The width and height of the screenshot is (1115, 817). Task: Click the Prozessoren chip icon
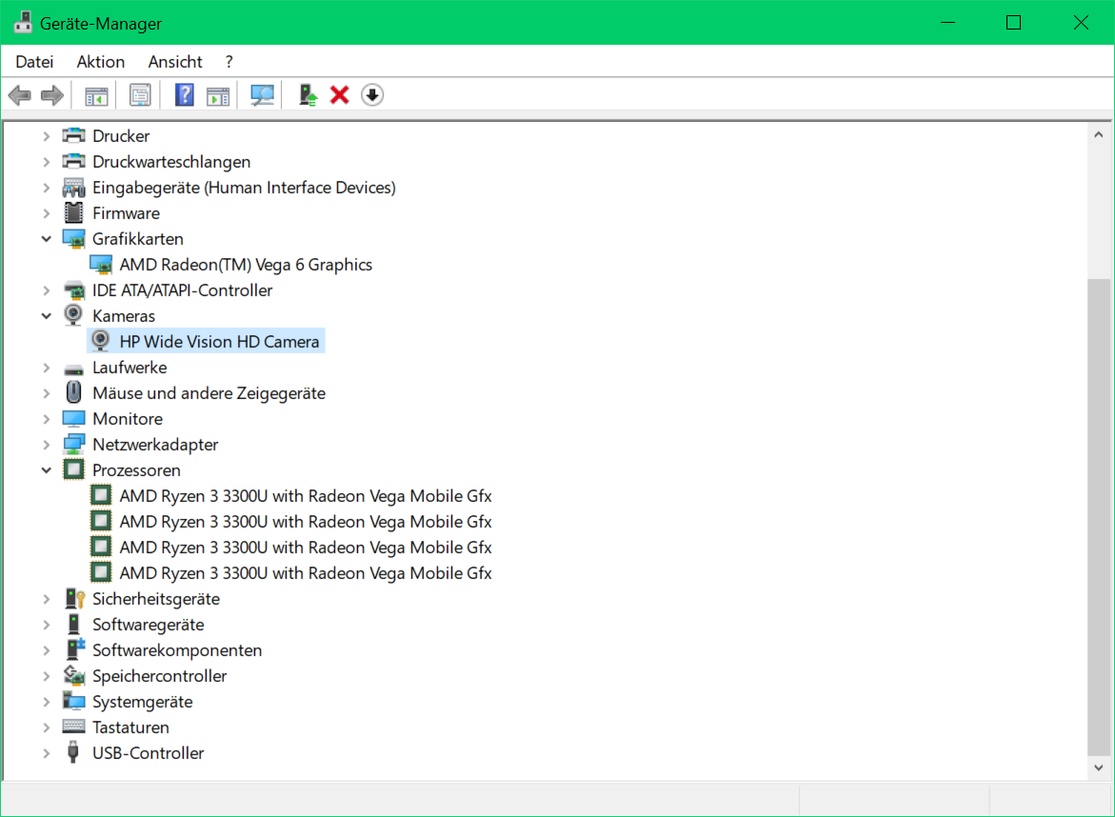pyautogui.click(x=74, y=469)
